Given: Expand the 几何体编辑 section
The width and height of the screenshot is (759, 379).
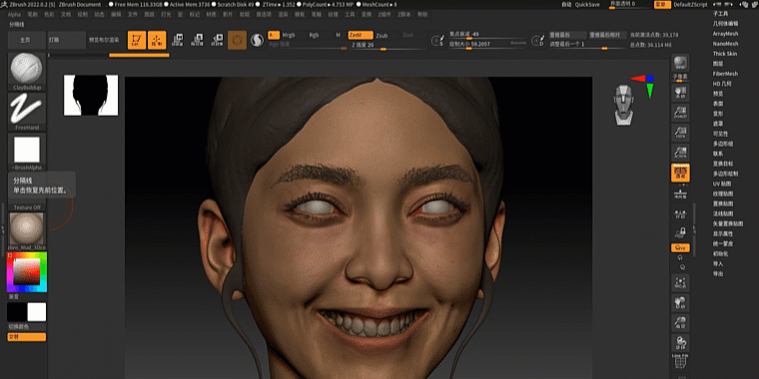Looking at the screenshot, I should point(726,23).
